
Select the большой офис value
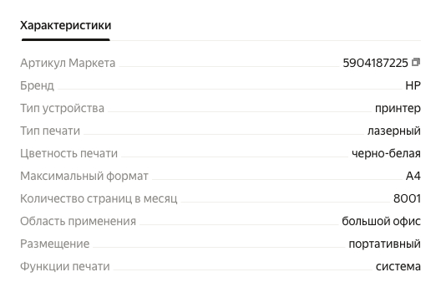381,221
